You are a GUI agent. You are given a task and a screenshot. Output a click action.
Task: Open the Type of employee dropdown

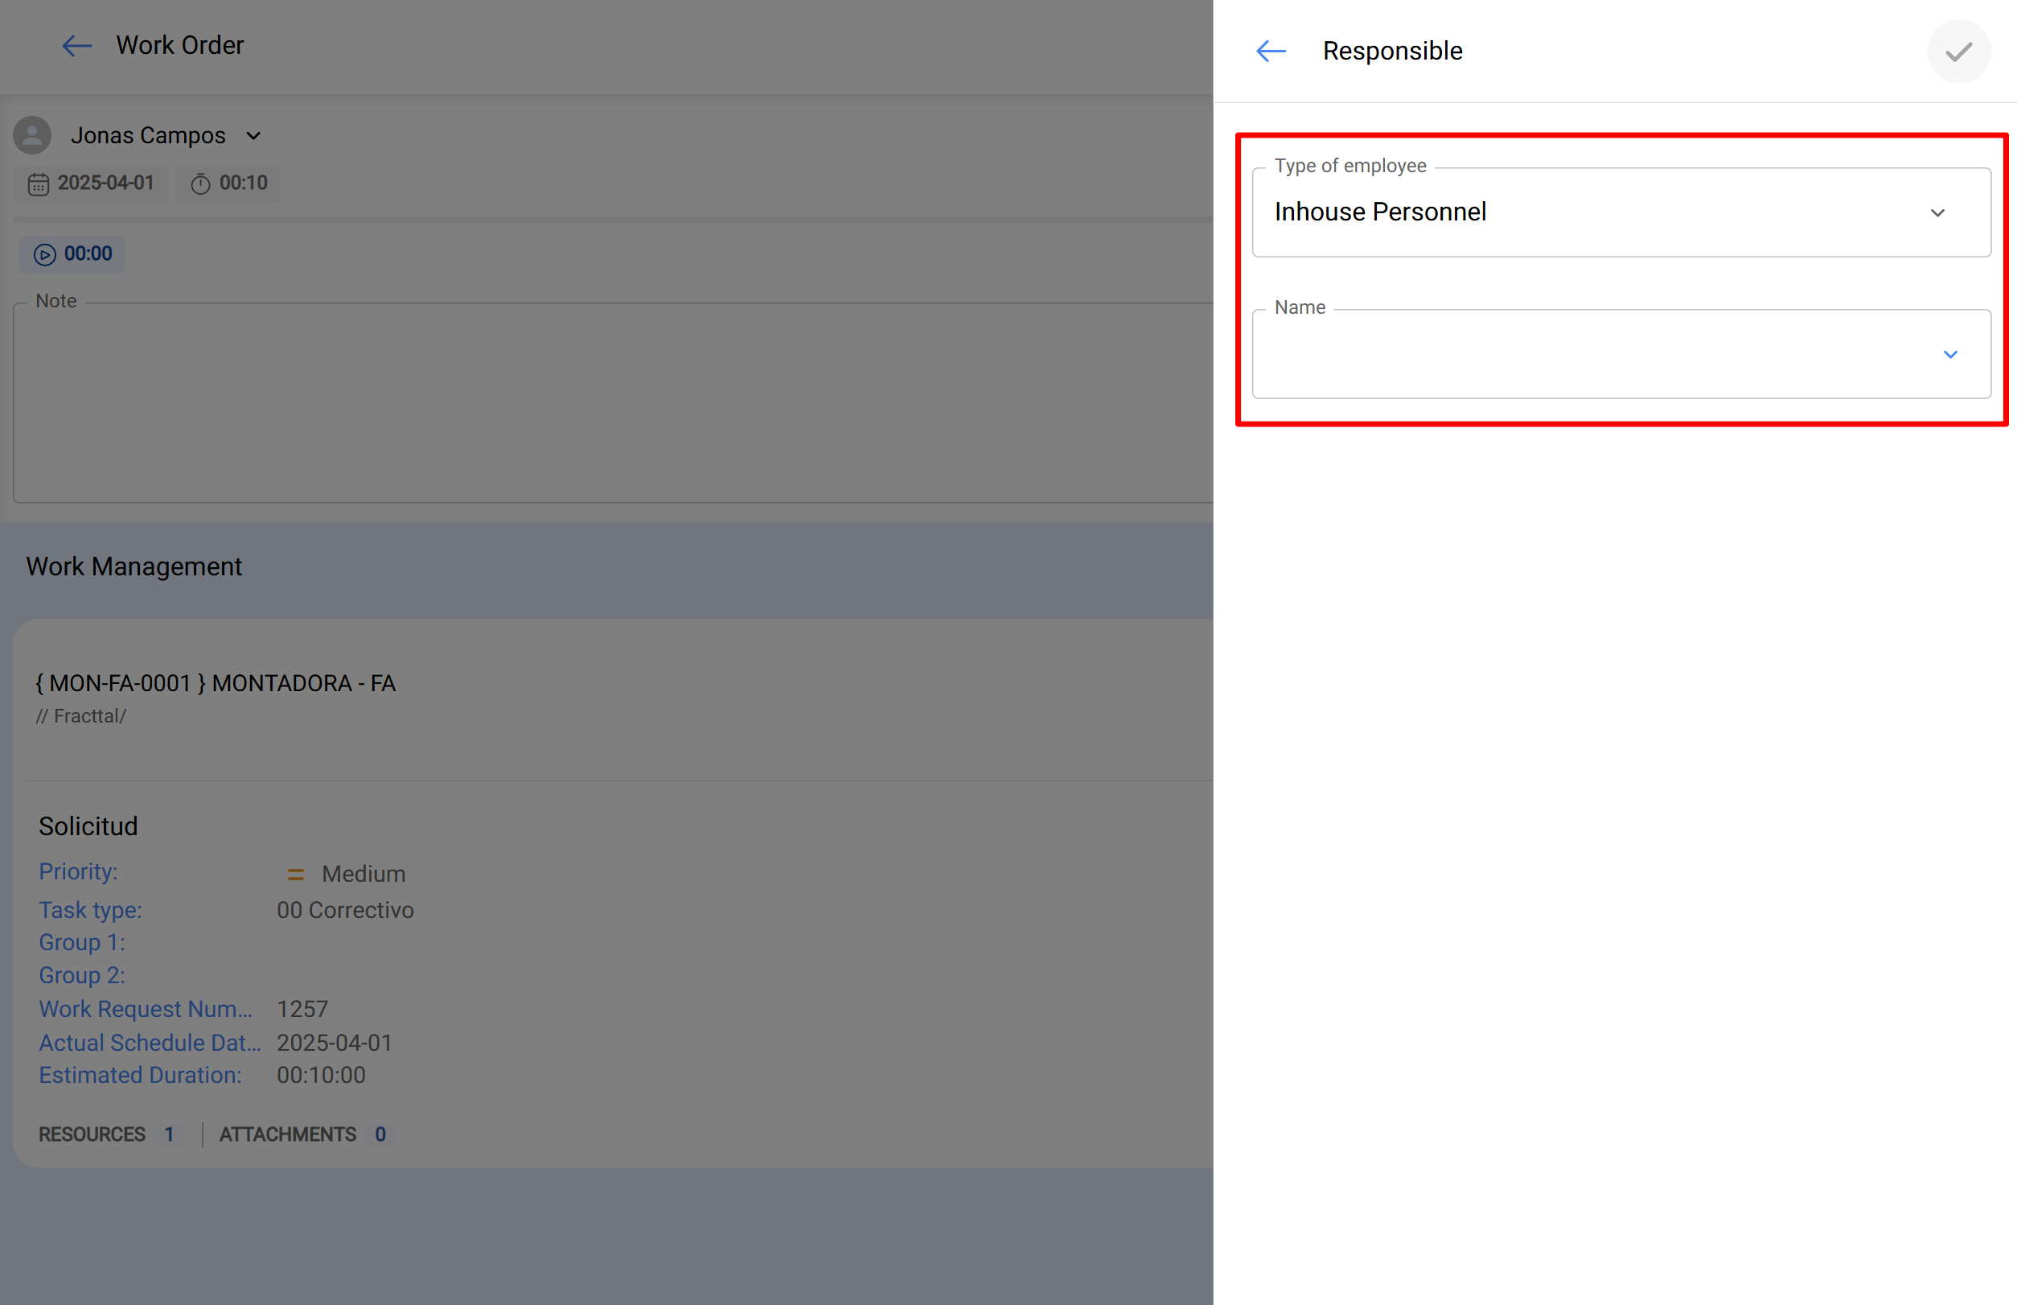(1621, 212)
